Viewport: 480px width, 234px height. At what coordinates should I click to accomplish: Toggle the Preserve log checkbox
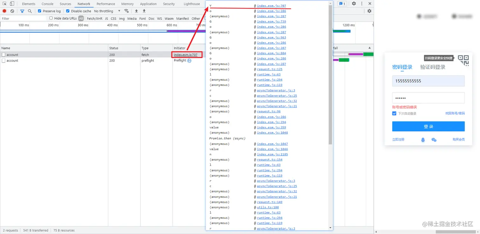(39, 11)
